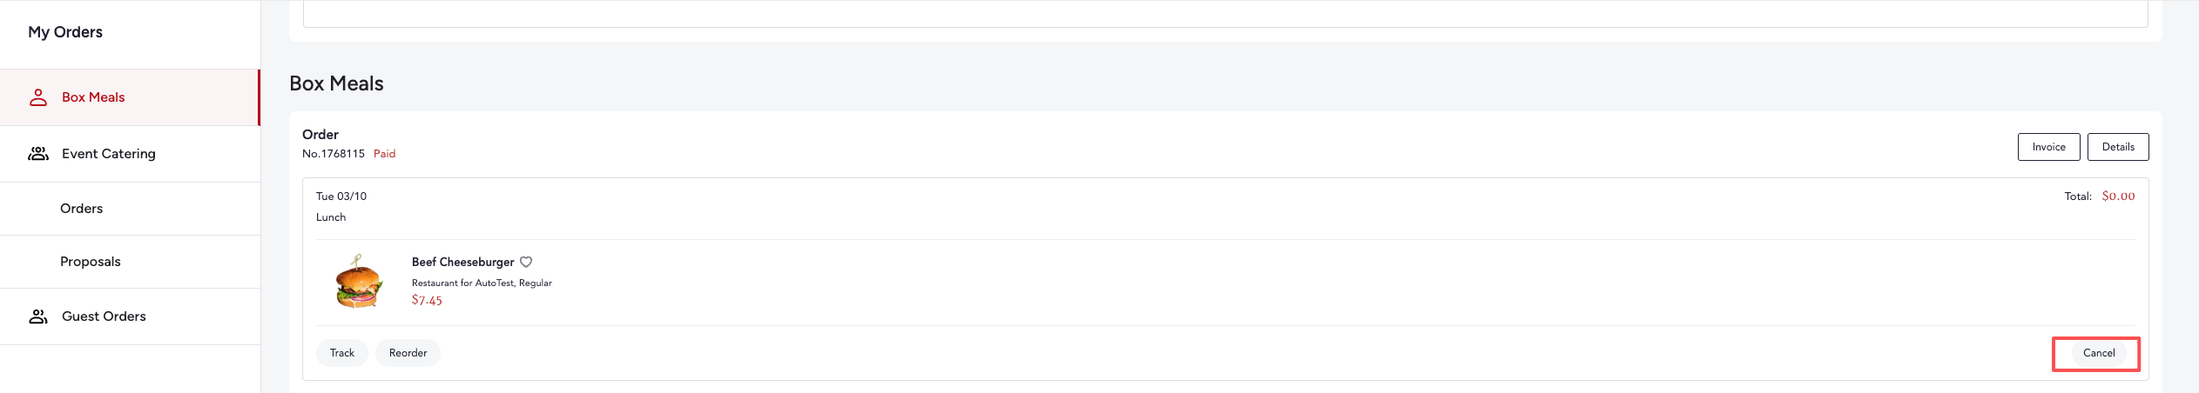The width and height of the screenshot is (2199, 393).
Task: Click the Guest Orders people icon
Action: [38, 316]
